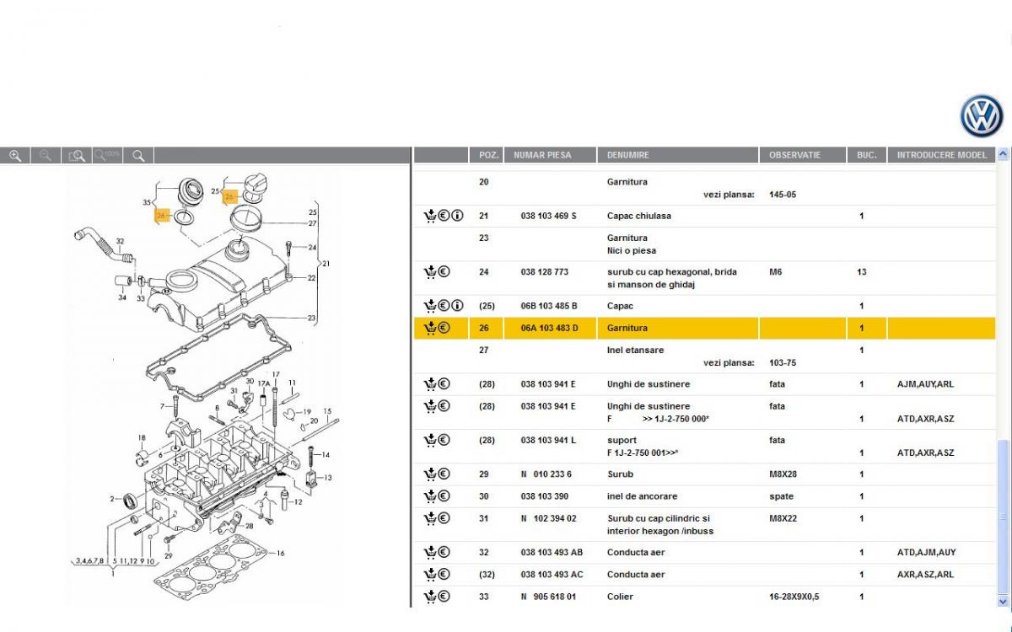Open referenced plate 103-75
Screen dimensions: 1012x632
point(783,363)
